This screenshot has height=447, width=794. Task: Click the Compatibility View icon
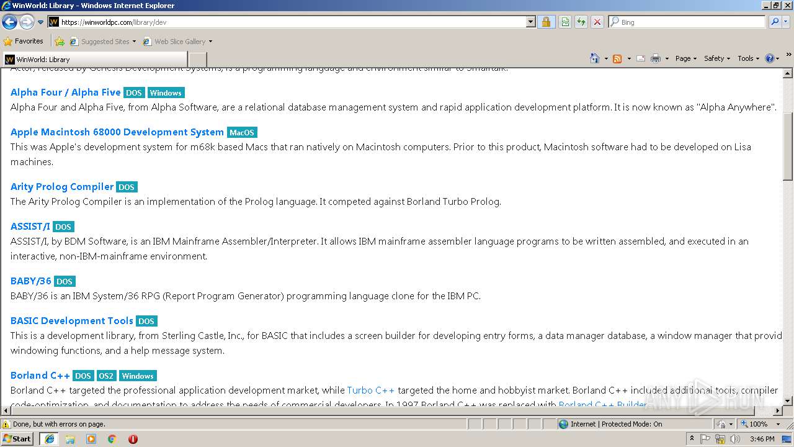point(565,22)
